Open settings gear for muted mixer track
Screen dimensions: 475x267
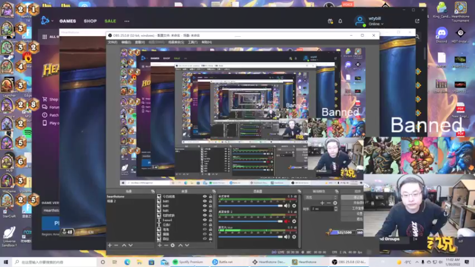tap(294, 221)
